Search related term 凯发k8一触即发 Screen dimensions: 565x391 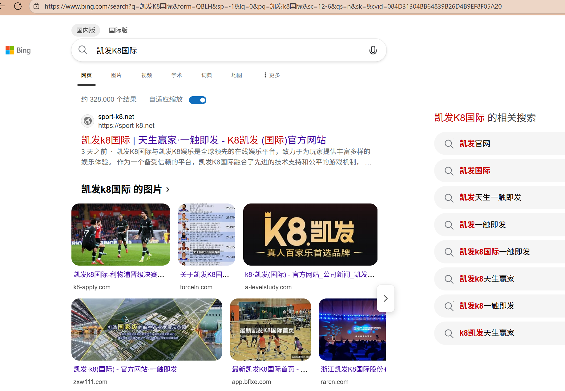pyautogui.click(x=487, y=306)
